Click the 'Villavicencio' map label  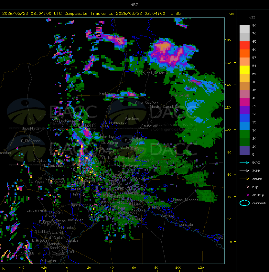(x=65, y=120)
